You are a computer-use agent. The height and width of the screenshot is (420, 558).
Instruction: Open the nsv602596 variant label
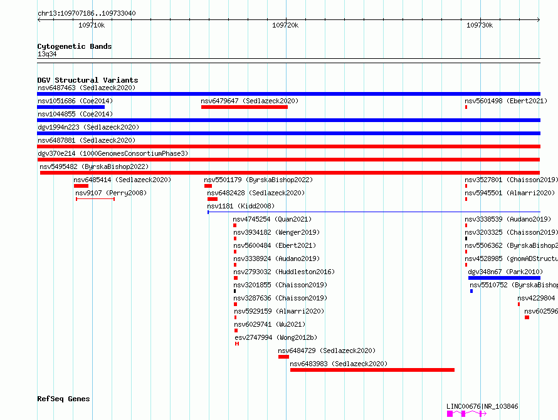click(x=541, y=311)
